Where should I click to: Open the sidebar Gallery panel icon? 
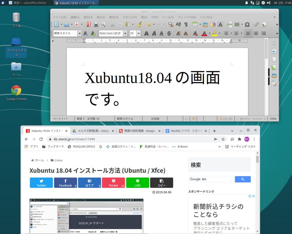coord(274,76)
